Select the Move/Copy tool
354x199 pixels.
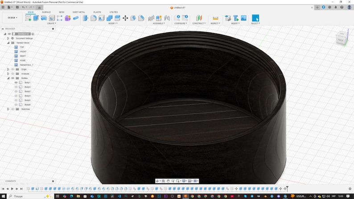125,18
